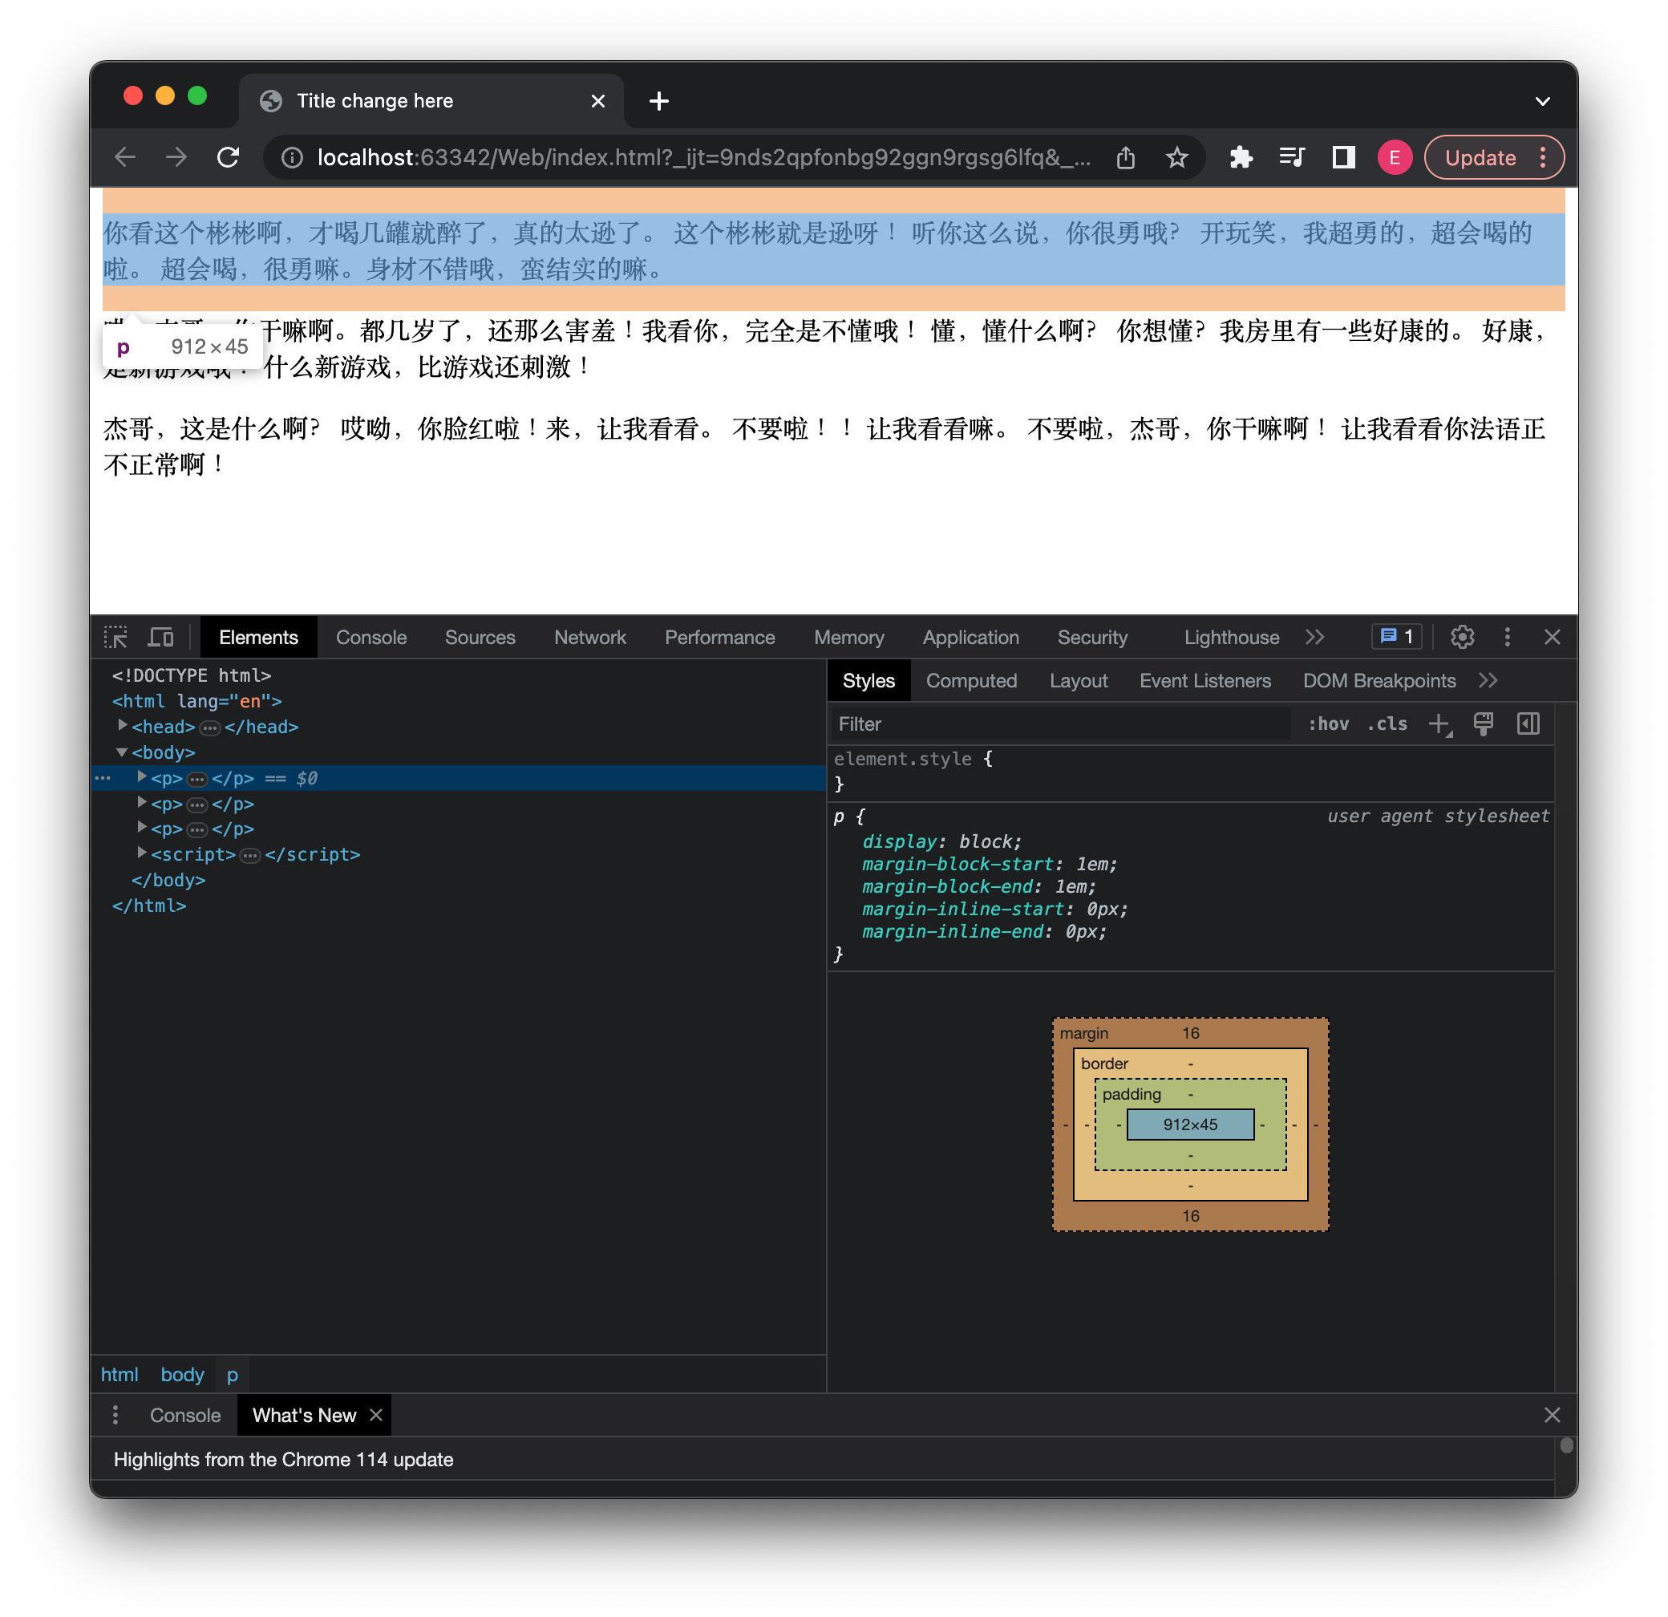Screen dimensions: 1668x1617
Task: Expand the second p element
Action: [x=142, y=804]
